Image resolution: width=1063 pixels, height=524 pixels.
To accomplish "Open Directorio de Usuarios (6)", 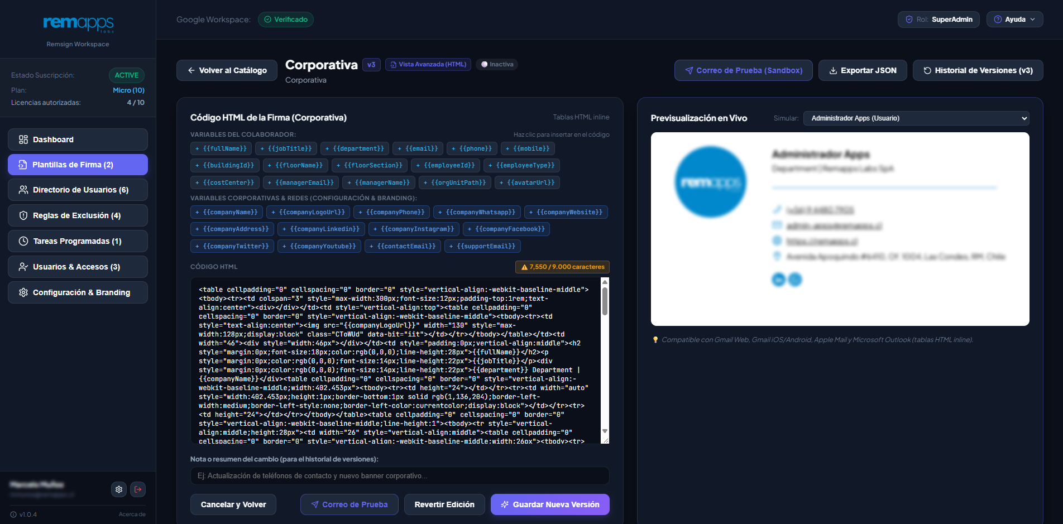I will tap(78, 190).
